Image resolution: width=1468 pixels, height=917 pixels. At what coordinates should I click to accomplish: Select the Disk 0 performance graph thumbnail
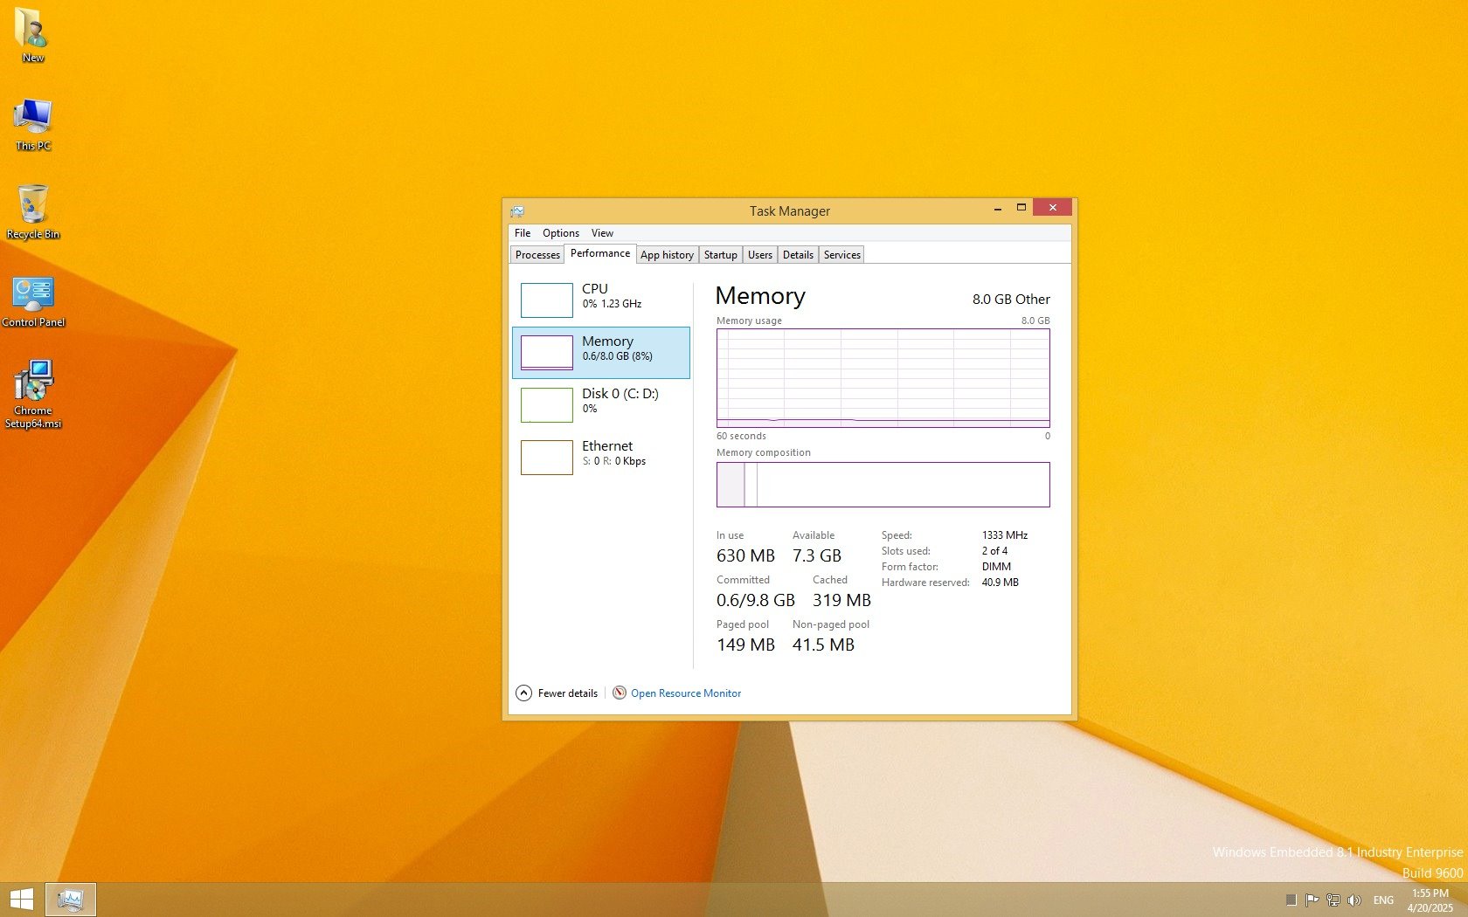coord(546,404)
